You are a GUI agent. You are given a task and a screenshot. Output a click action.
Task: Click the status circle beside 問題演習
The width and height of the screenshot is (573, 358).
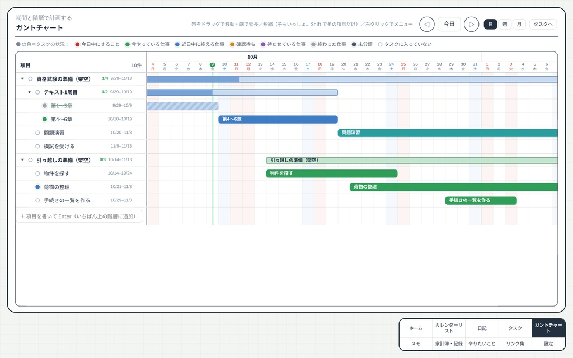(x=37, y=133)
